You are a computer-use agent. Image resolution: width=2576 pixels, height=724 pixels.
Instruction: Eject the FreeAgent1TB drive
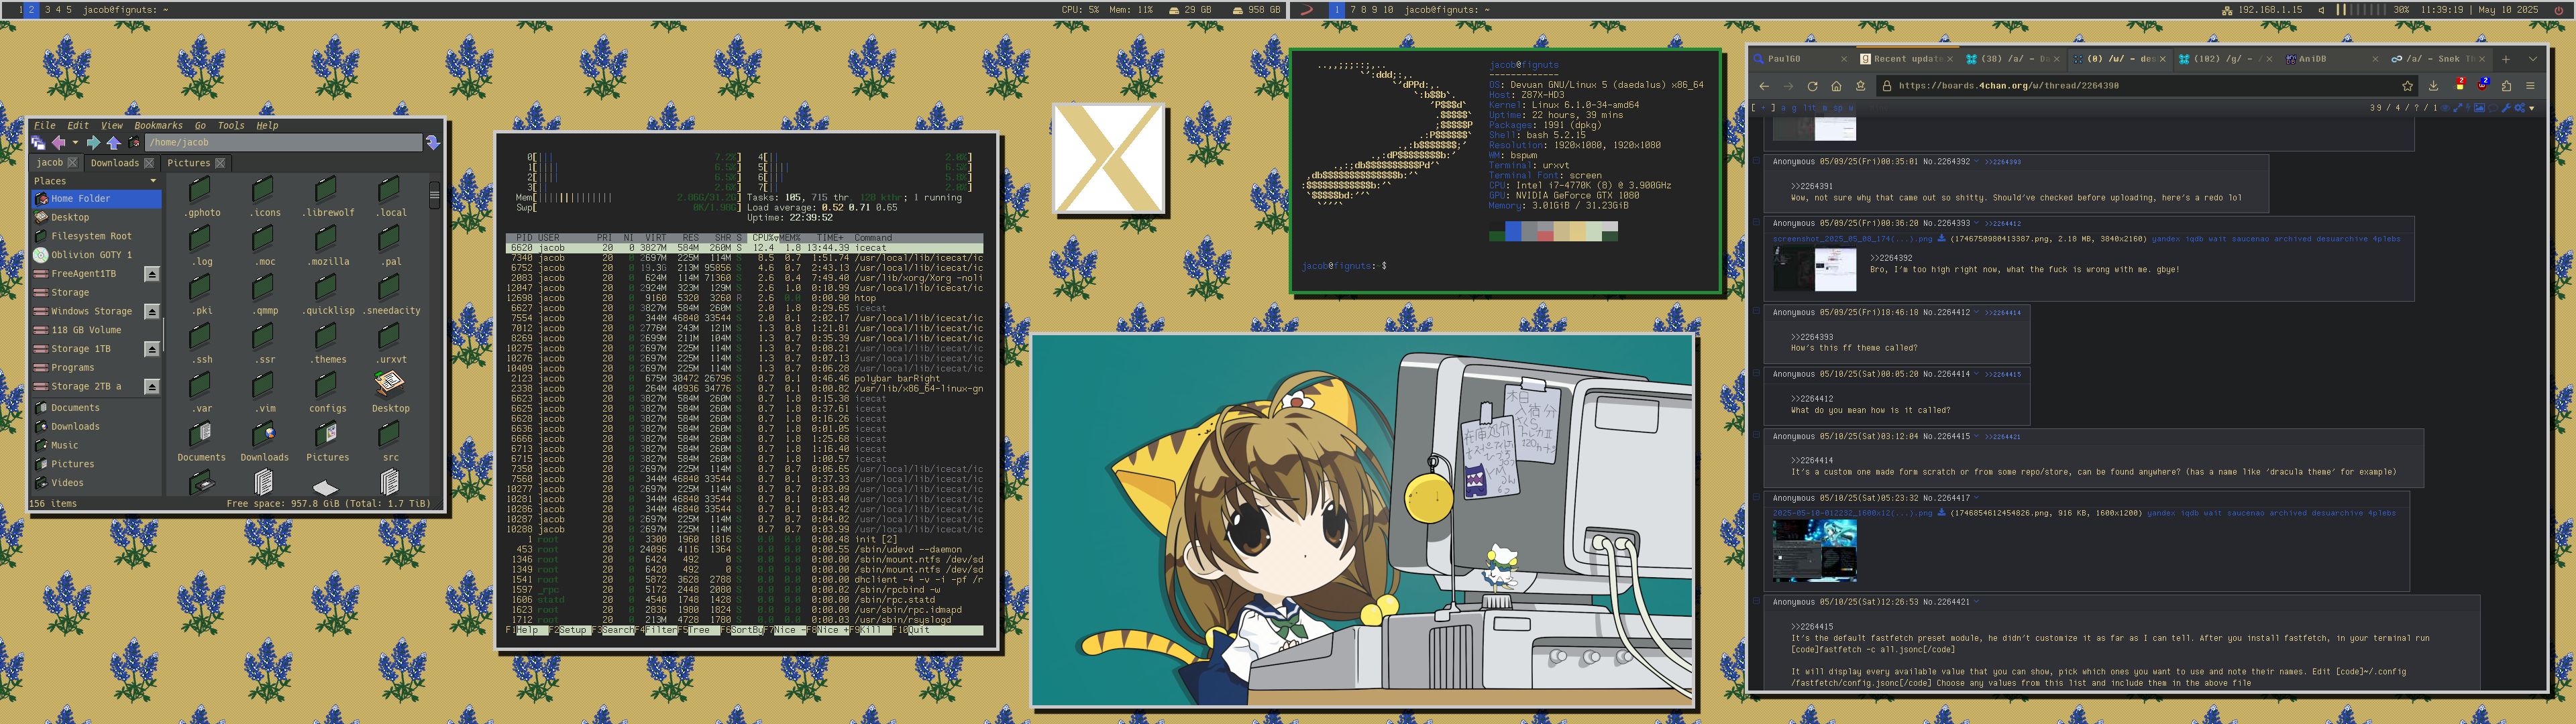tap(152, 274)
